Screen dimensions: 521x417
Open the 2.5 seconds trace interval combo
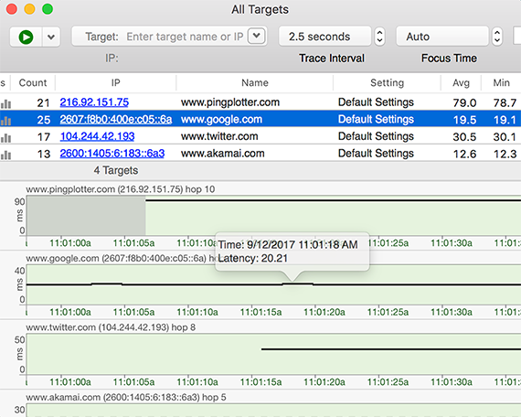[x=324, y=37]
